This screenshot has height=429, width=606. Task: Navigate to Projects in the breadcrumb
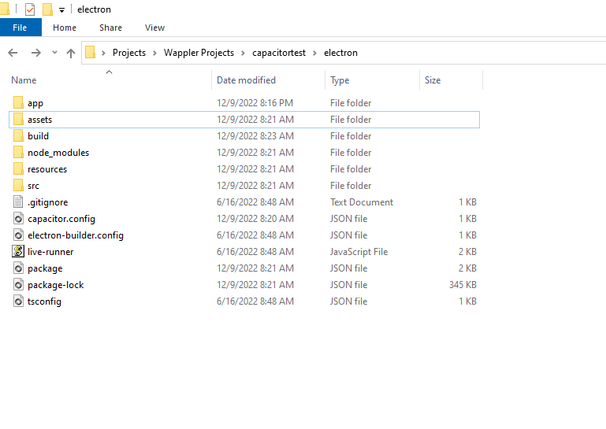coord(129,53)
